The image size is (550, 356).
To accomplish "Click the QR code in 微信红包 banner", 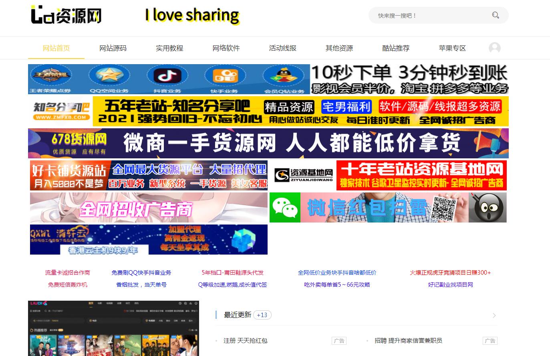I will click(x=445, y=208).
